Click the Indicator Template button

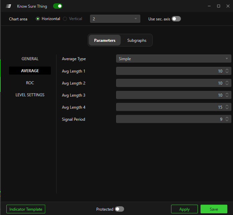26,209
